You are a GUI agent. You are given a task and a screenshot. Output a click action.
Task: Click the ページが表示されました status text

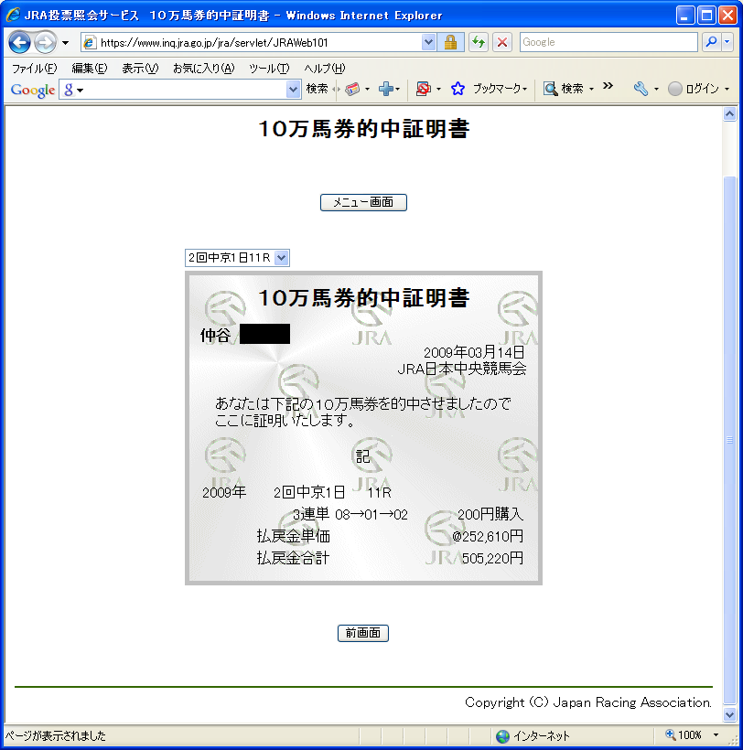click(55, 735)
